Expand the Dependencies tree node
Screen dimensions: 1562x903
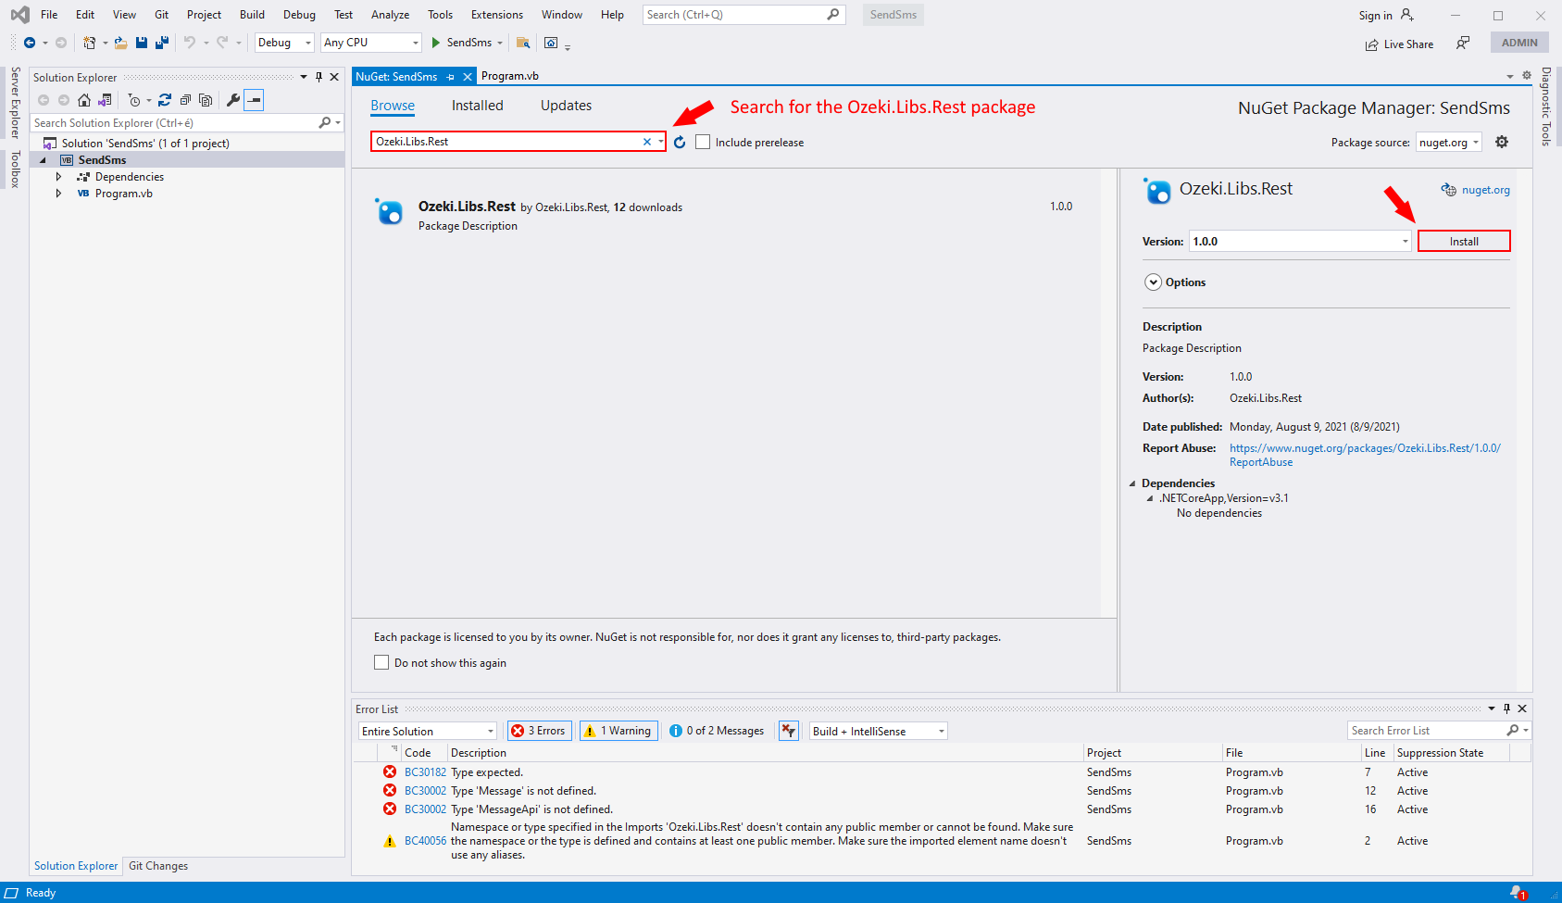pyautogui.click(x=59, y=176)
